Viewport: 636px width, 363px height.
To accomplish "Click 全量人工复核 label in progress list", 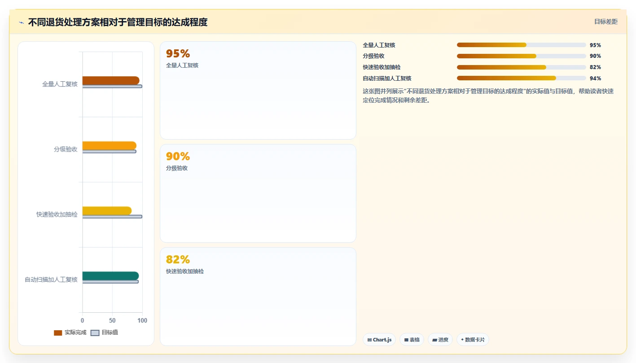I will [x=379, y=45].
